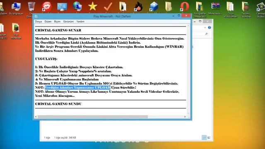Select the black flame desktop shortcut
Screen dimensions: 265x149
coord(138,7)
